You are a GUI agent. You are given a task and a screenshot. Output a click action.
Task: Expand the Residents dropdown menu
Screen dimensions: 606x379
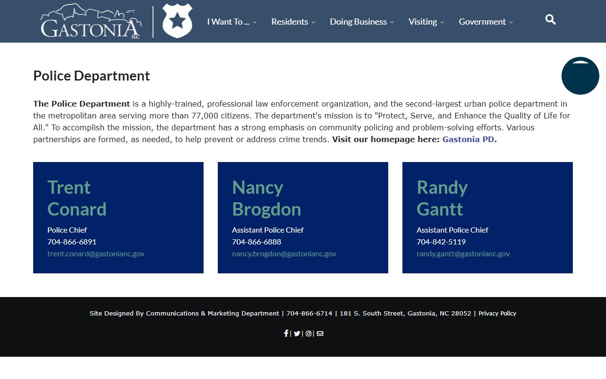coord(293,22)
